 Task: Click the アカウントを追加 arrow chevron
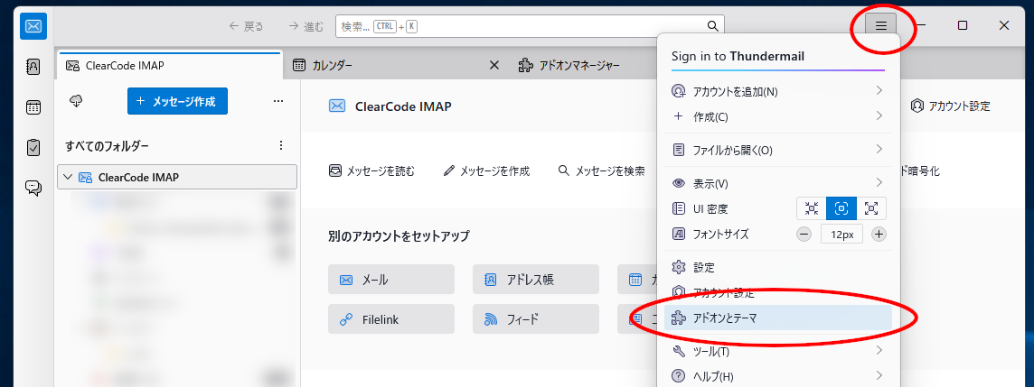(879, 90)
